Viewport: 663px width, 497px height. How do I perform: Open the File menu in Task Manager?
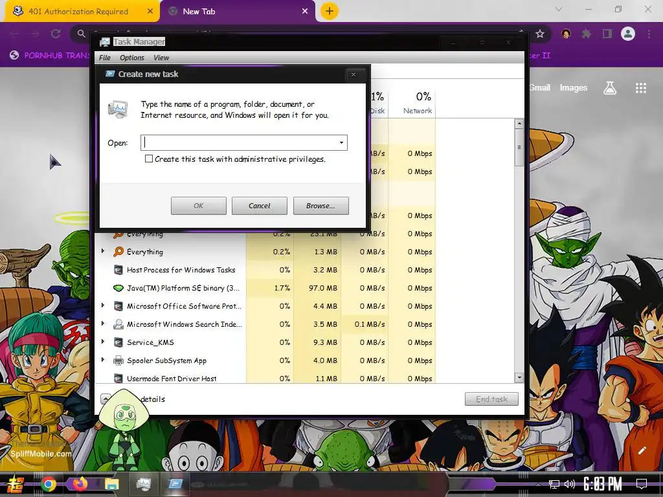pos(104,58)
